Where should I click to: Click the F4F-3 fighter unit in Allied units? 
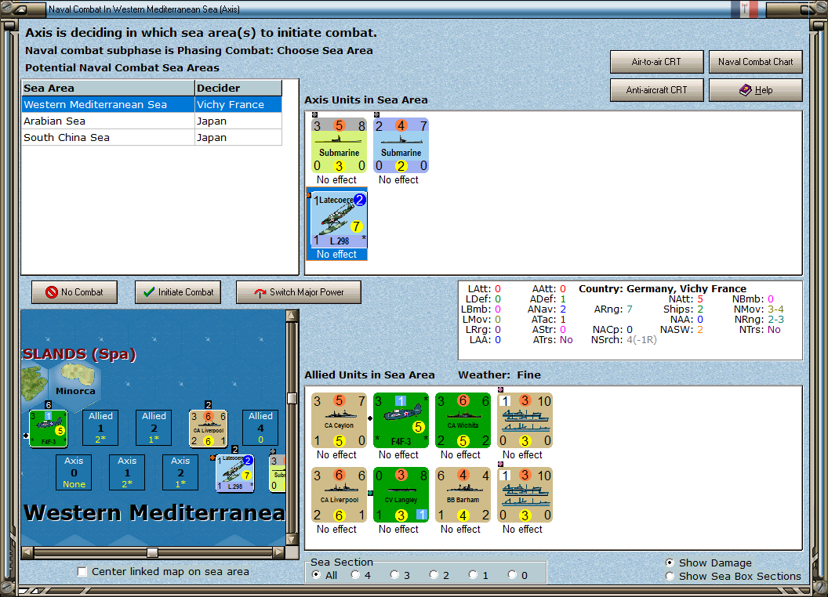[401, 421]
